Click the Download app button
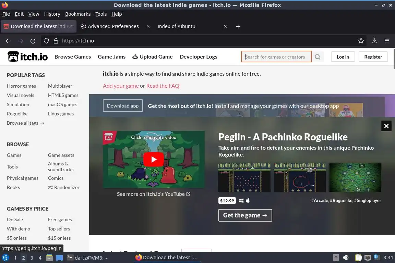Screen dimensions: 395x263 coord(123,106)
